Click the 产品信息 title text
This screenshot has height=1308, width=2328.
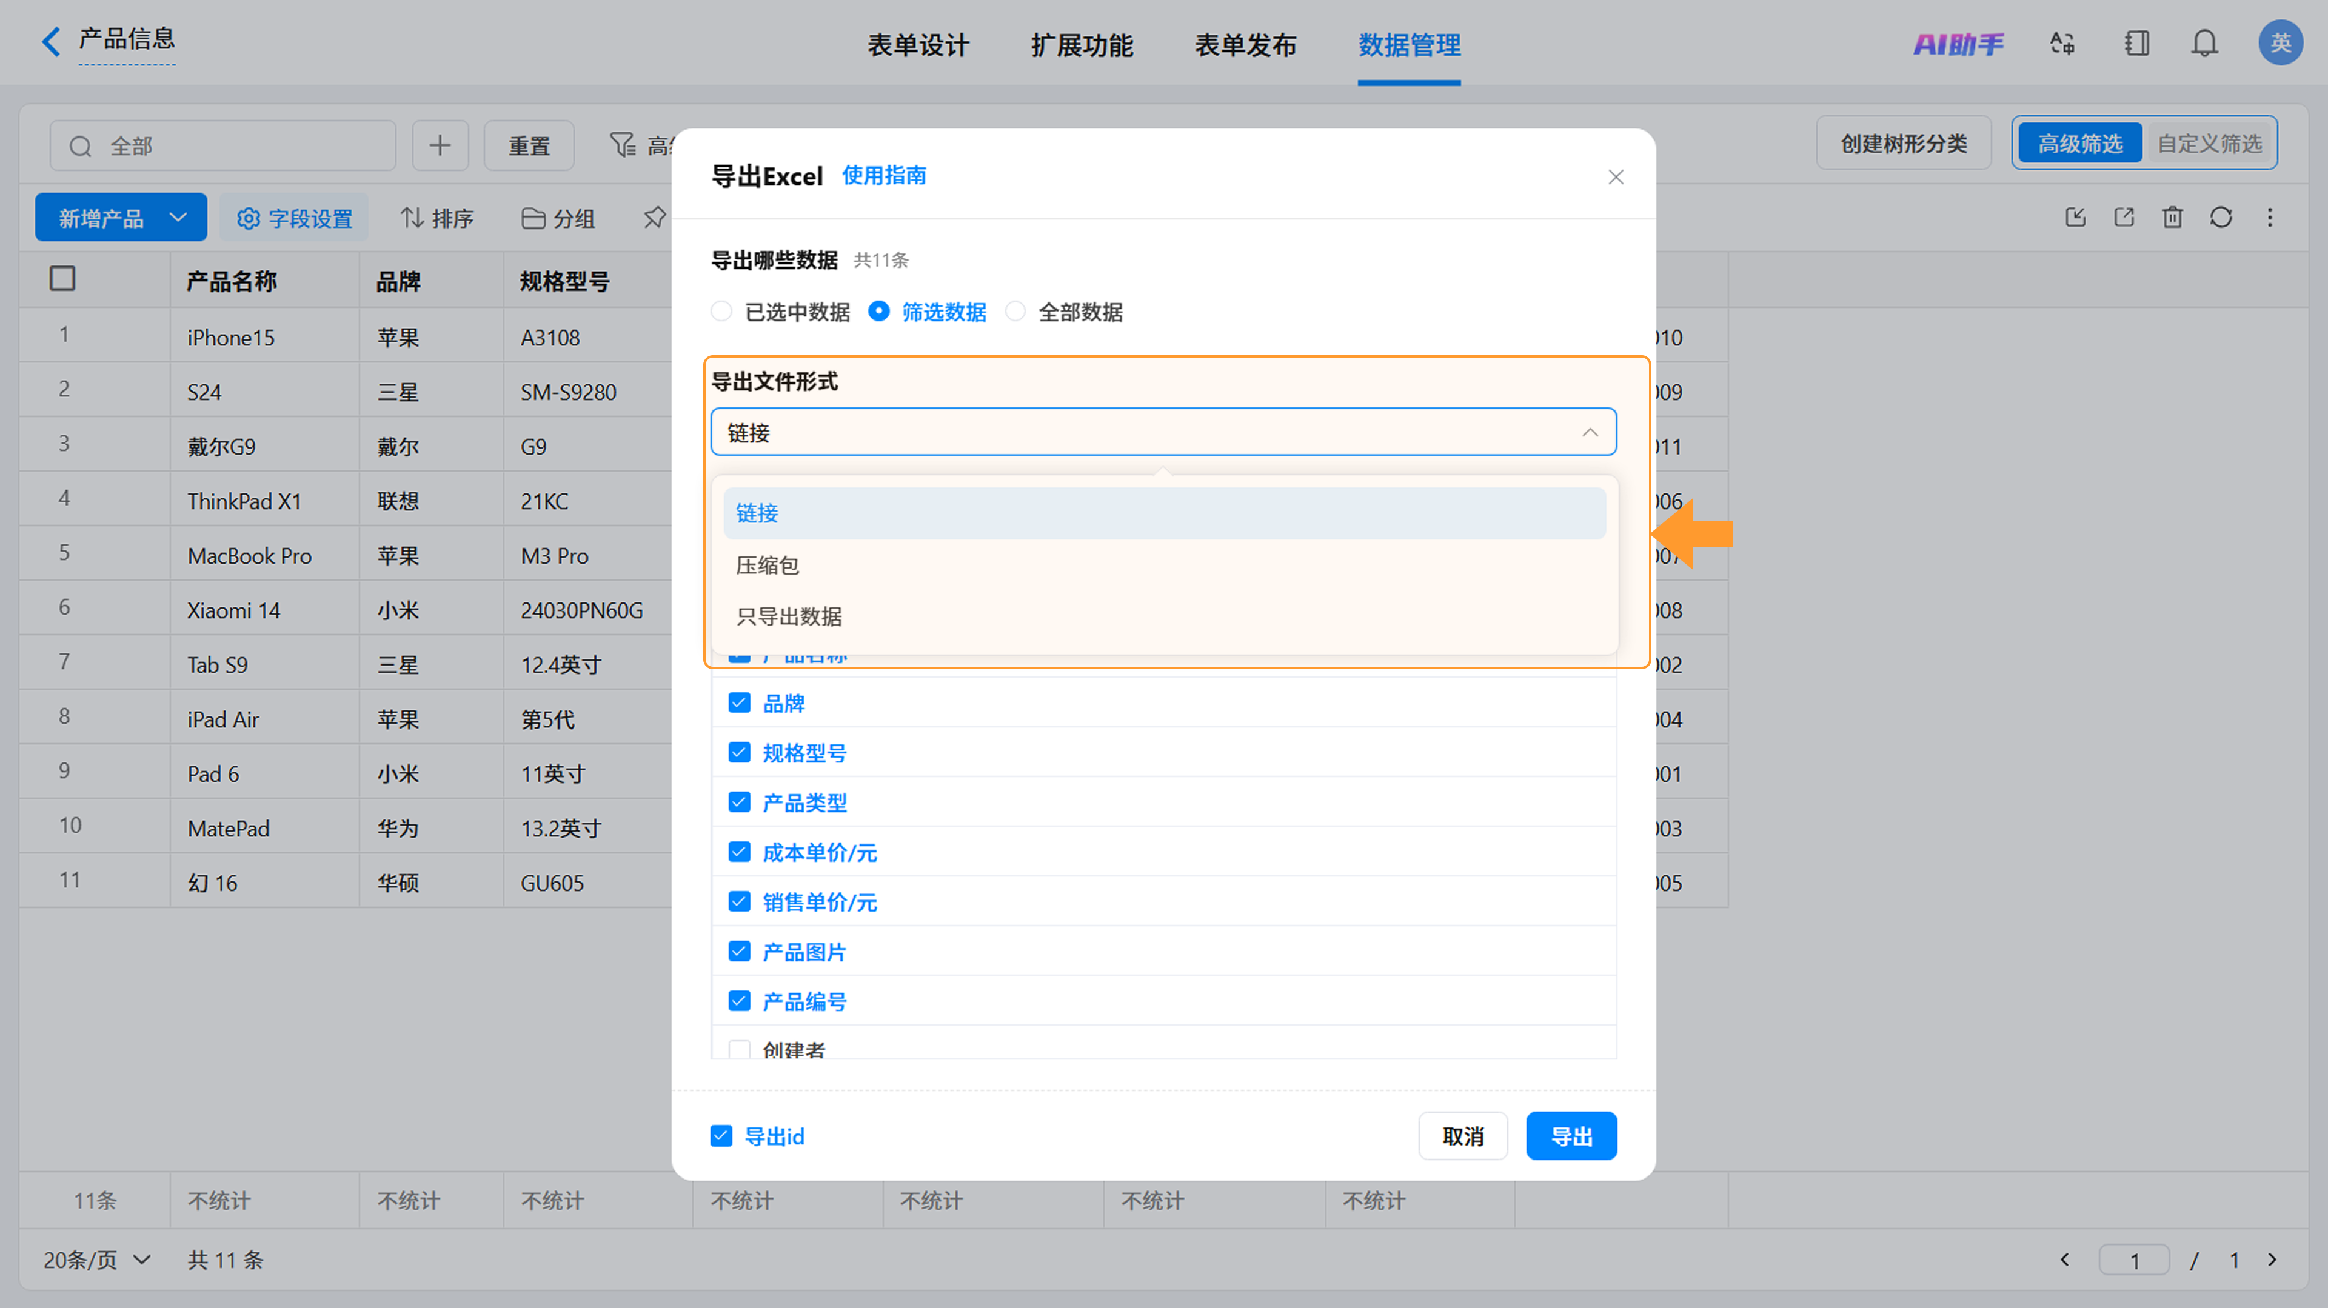127,39
